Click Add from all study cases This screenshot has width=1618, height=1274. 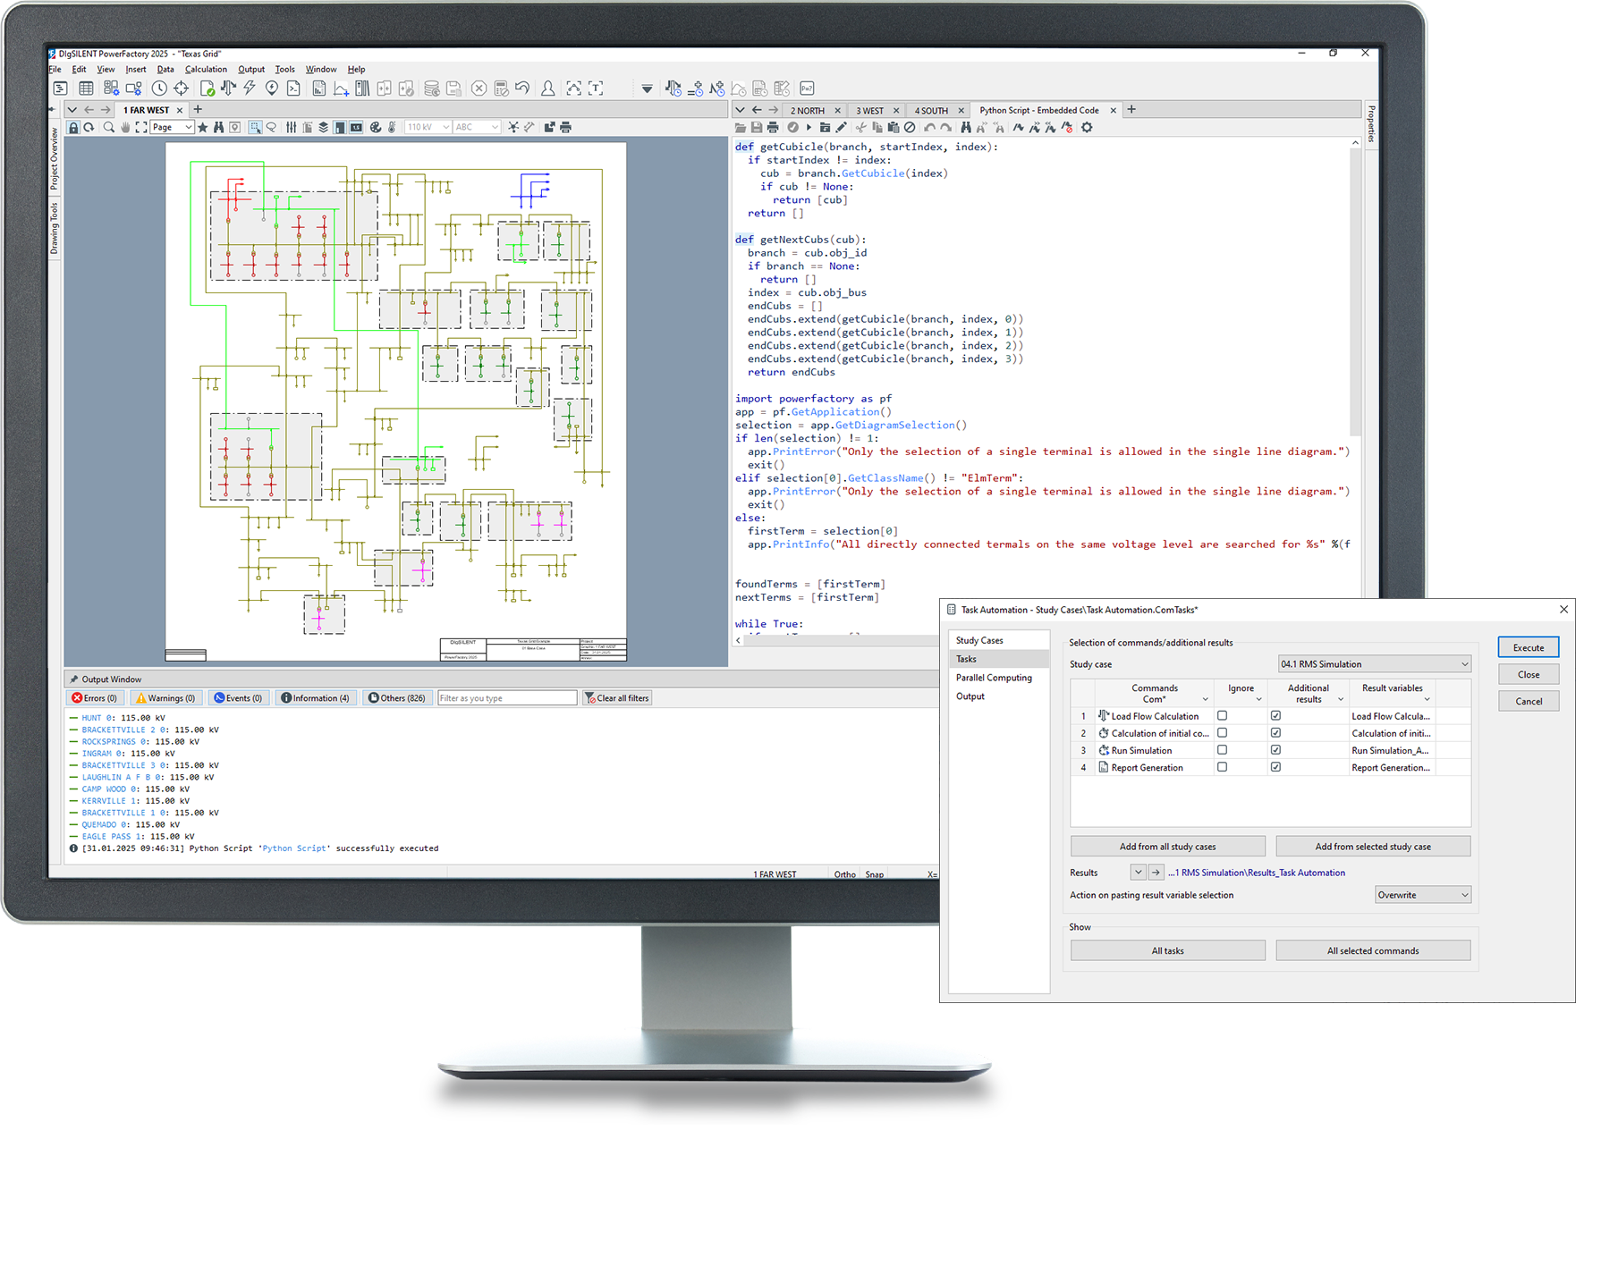click(1167, 847)
